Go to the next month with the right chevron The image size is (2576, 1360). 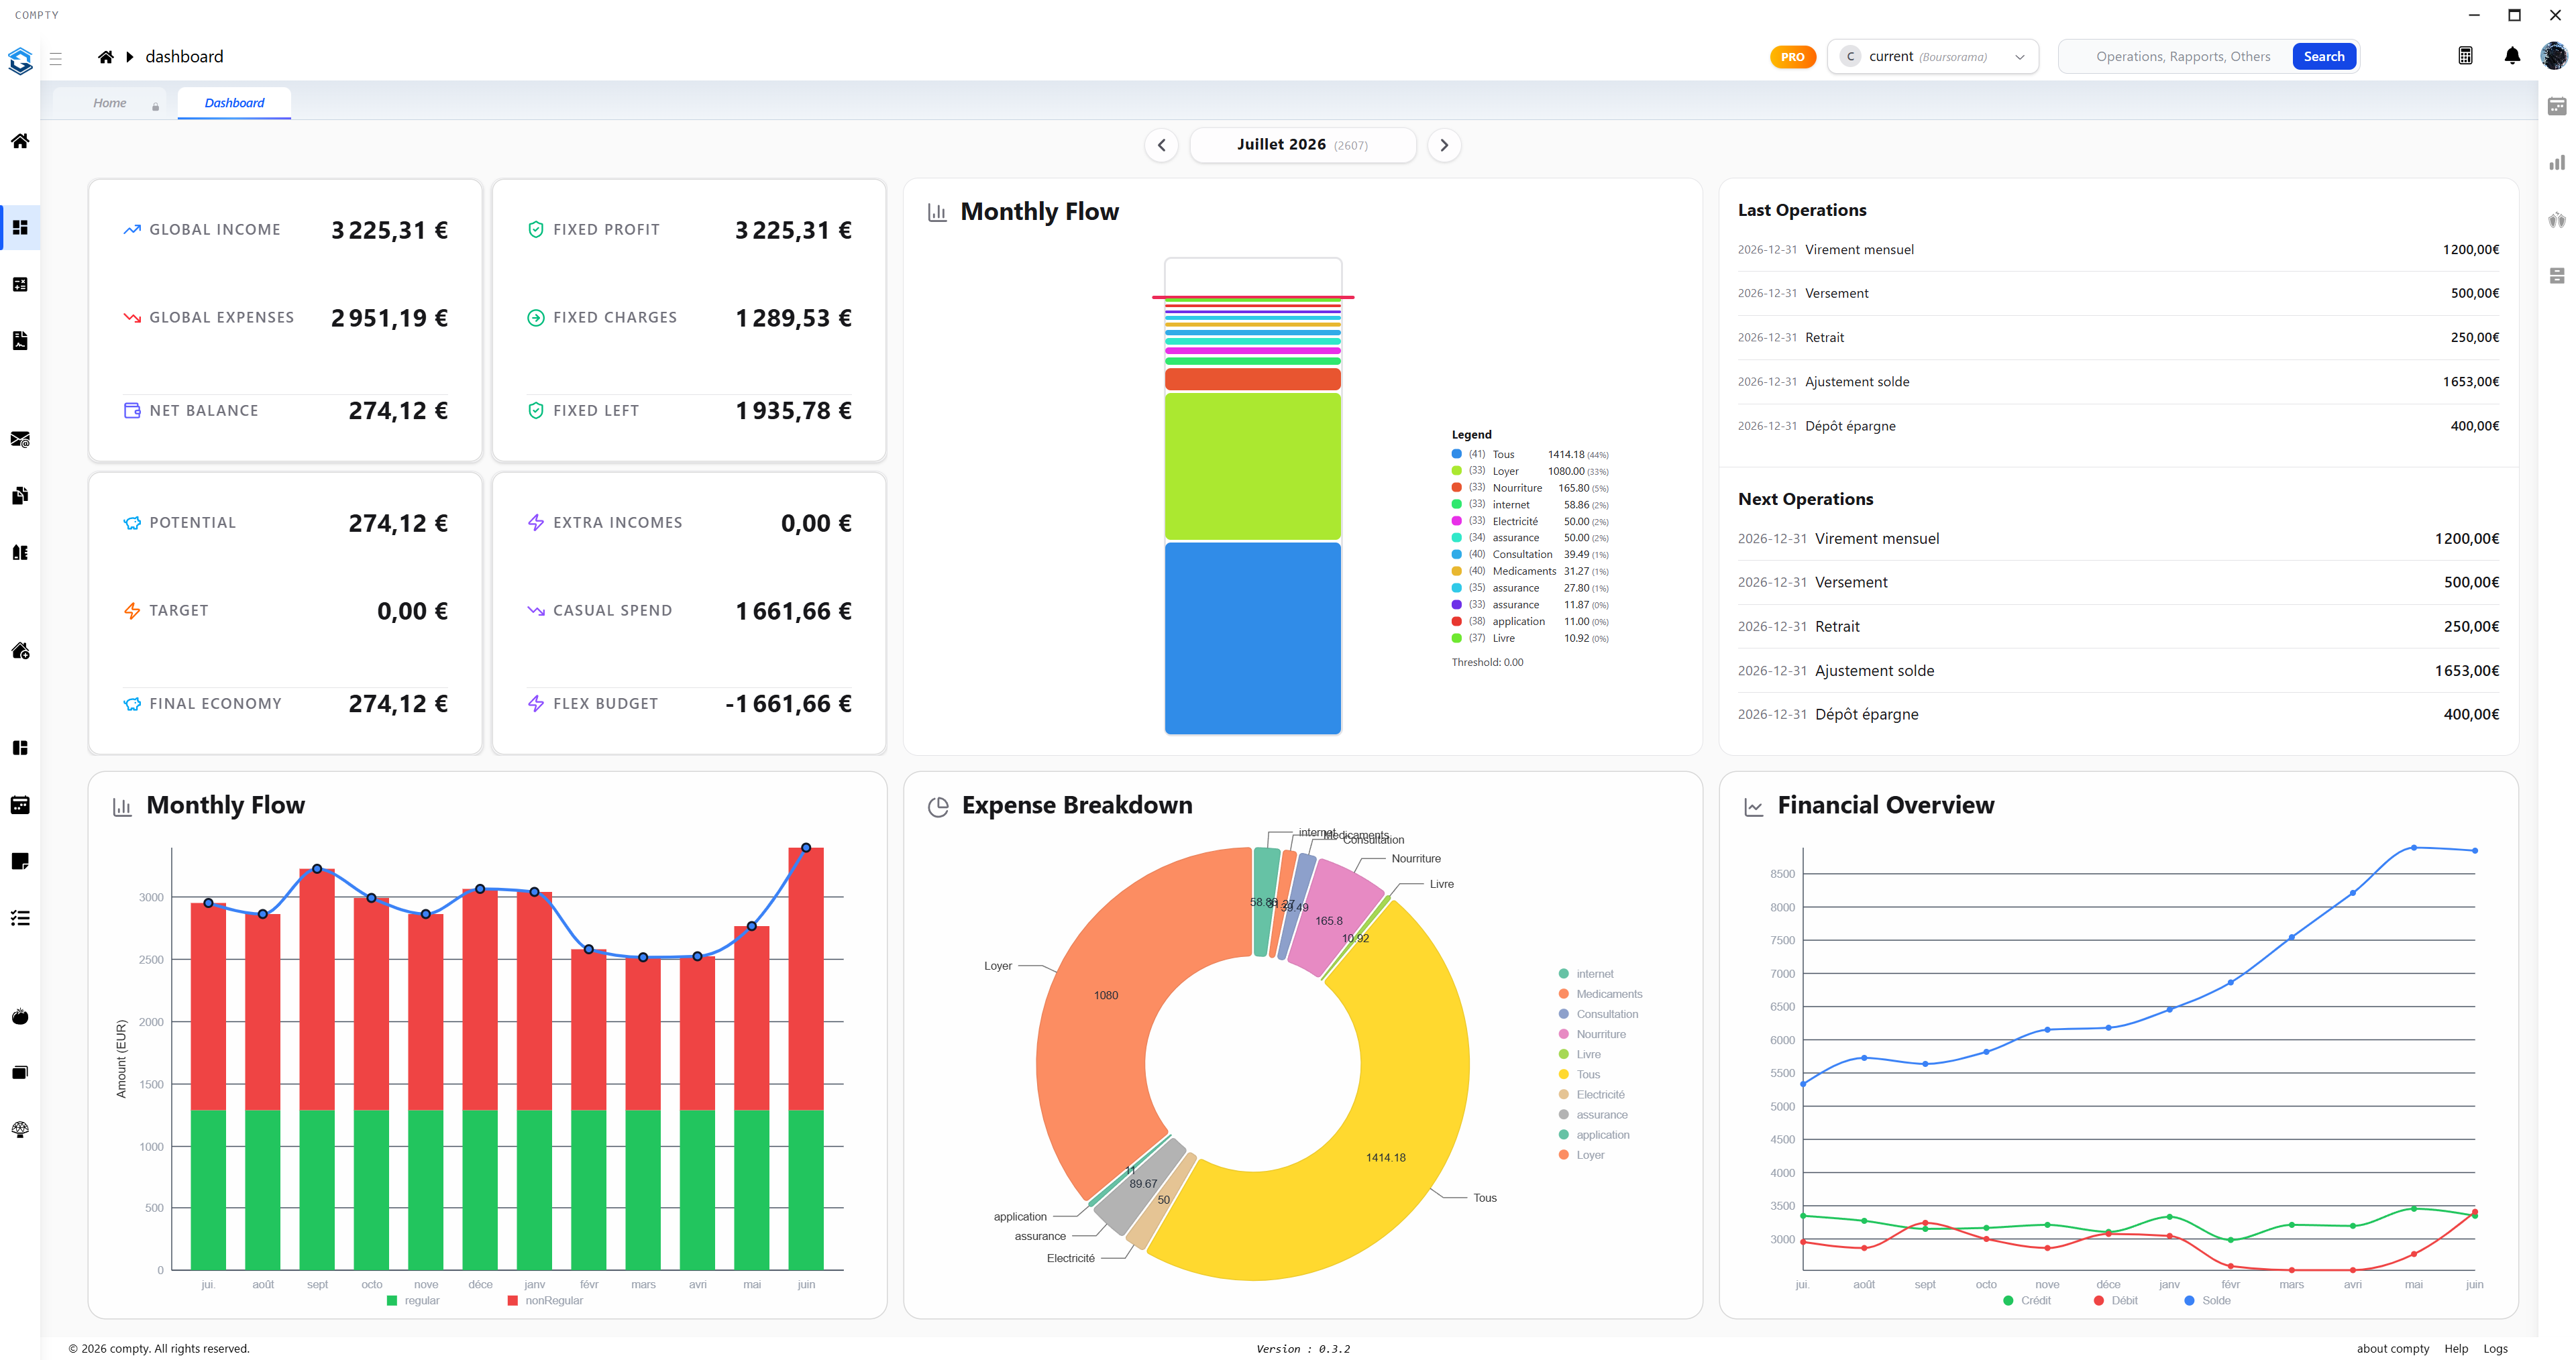point(1444,145)
